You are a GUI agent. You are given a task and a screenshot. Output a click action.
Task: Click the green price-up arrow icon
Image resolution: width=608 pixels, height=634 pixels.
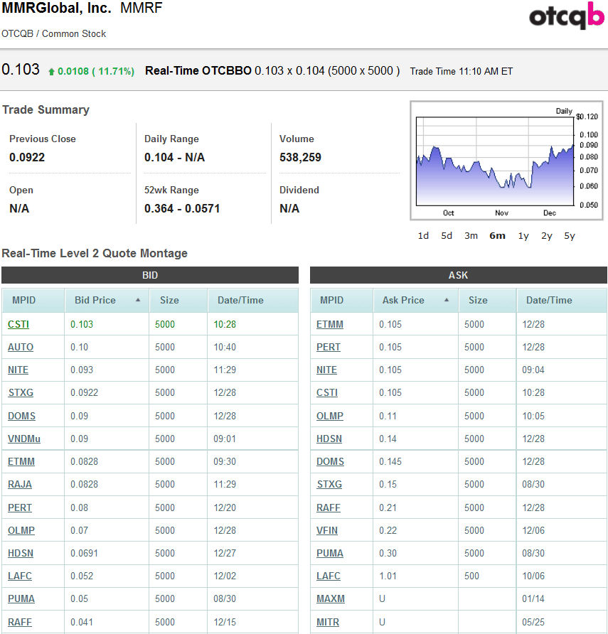tap(51, 72)
